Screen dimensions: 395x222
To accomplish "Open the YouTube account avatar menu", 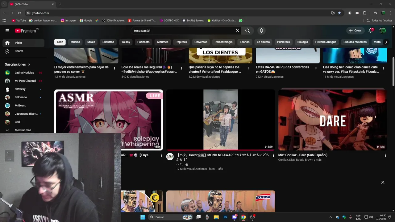I will [383, 31].
